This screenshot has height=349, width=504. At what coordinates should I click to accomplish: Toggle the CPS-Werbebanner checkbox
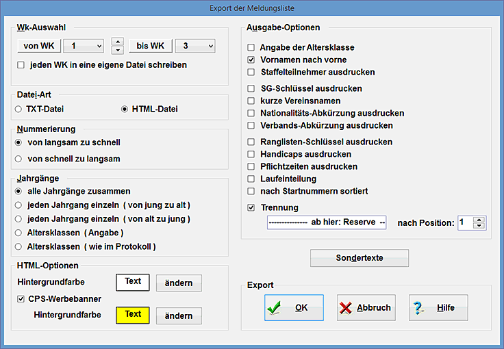(21, 299)
